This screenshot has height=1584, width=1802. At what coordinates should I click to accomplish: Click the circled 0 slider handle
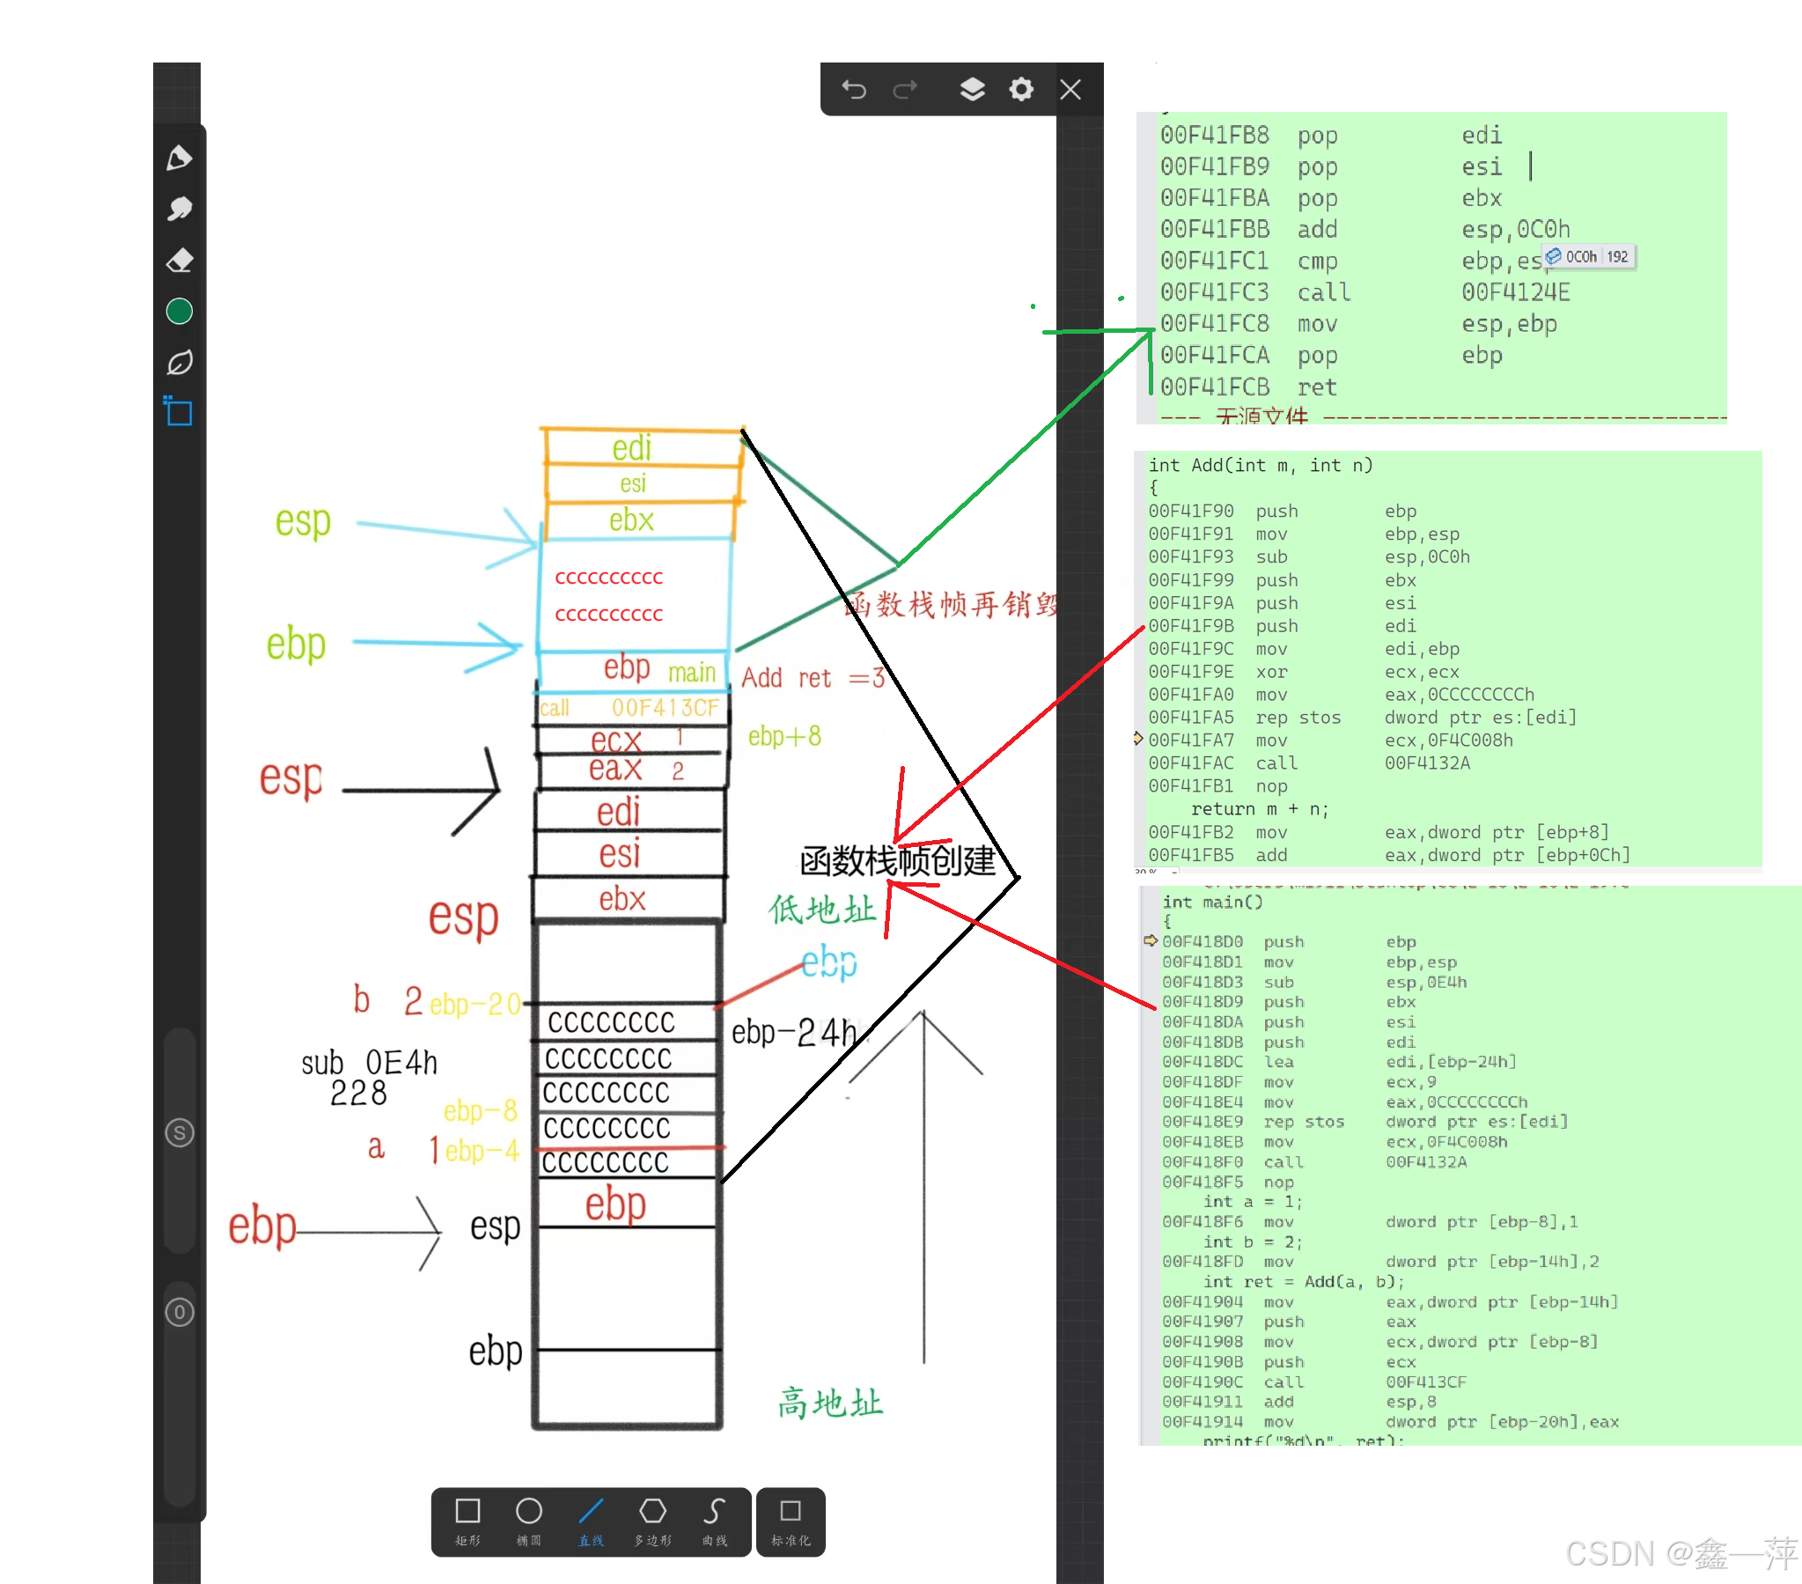(179, 1312)
